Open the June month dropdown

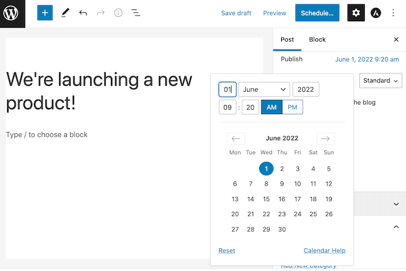click(x=264, y=90)
